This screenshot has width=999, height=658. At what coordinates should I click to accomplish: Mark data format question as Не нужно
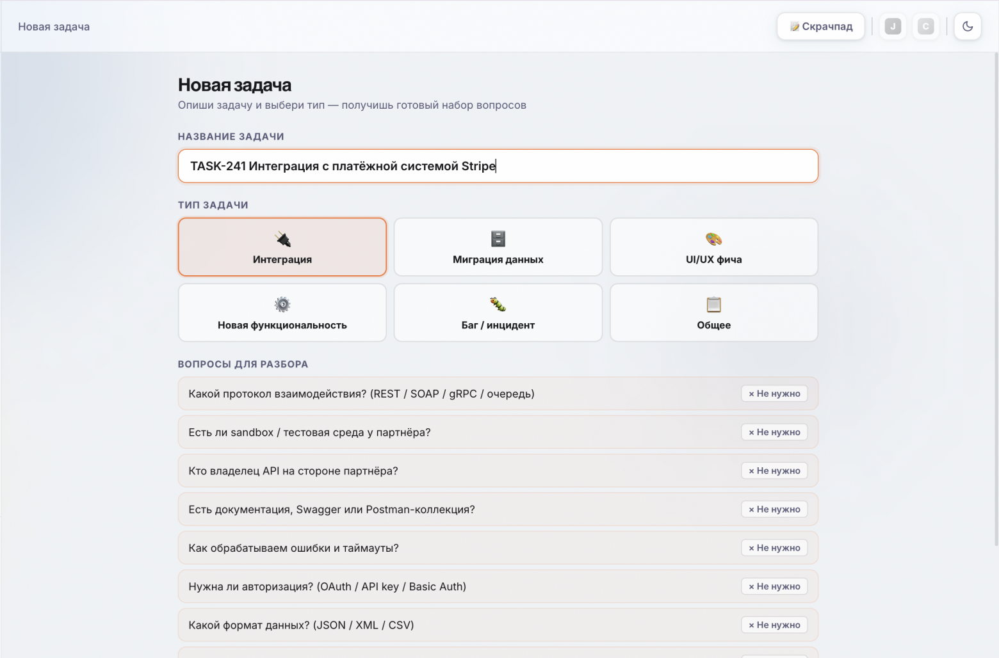774,625
